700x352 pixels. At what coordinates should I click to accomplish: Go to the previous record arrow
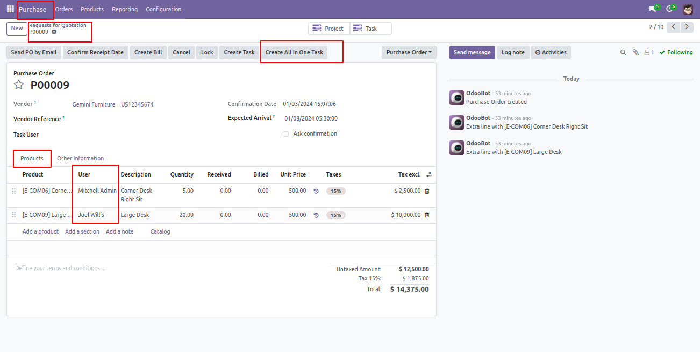pos(673,27)
